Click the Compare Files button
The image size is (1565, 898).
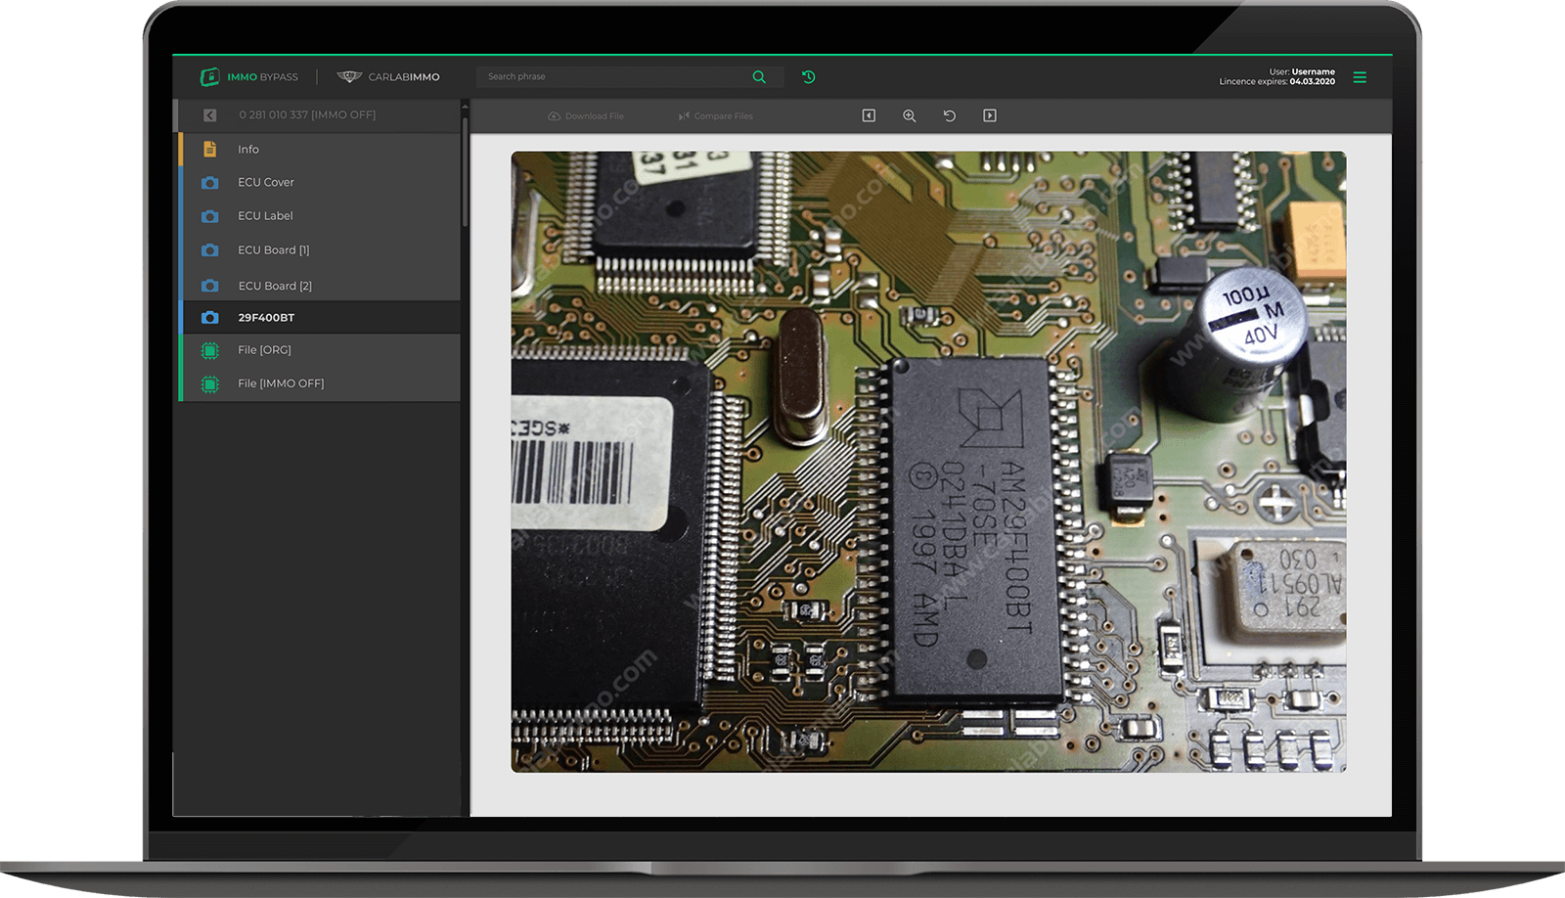point(716,116)
